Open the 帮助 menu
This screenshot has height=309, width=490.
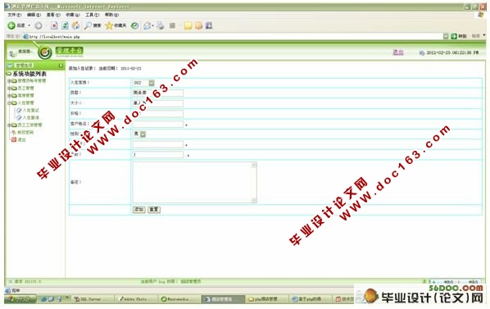point(111,15)
